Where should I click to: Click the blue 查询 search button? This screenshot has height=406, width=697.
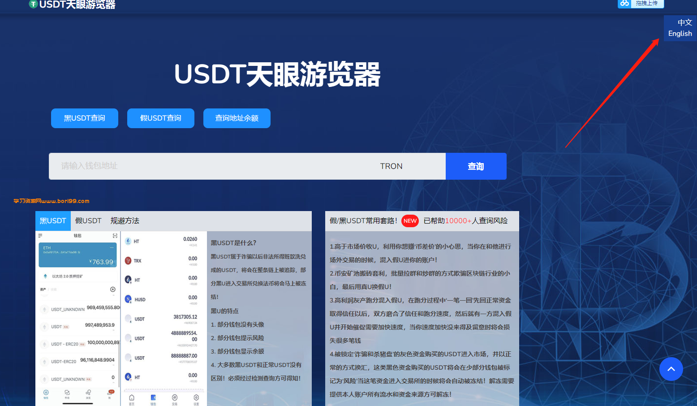coord(476,166)
